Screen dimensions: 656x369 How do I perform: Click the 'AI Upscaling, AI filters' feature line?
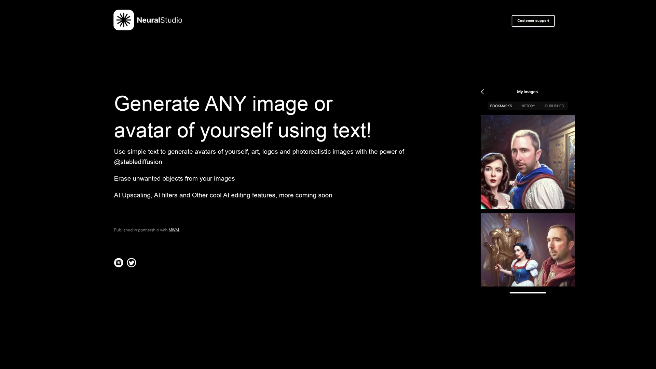223,195
